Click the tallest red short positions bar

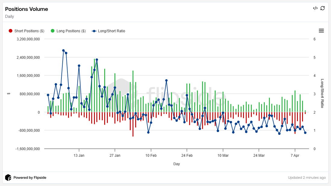[x=133, y=124]
